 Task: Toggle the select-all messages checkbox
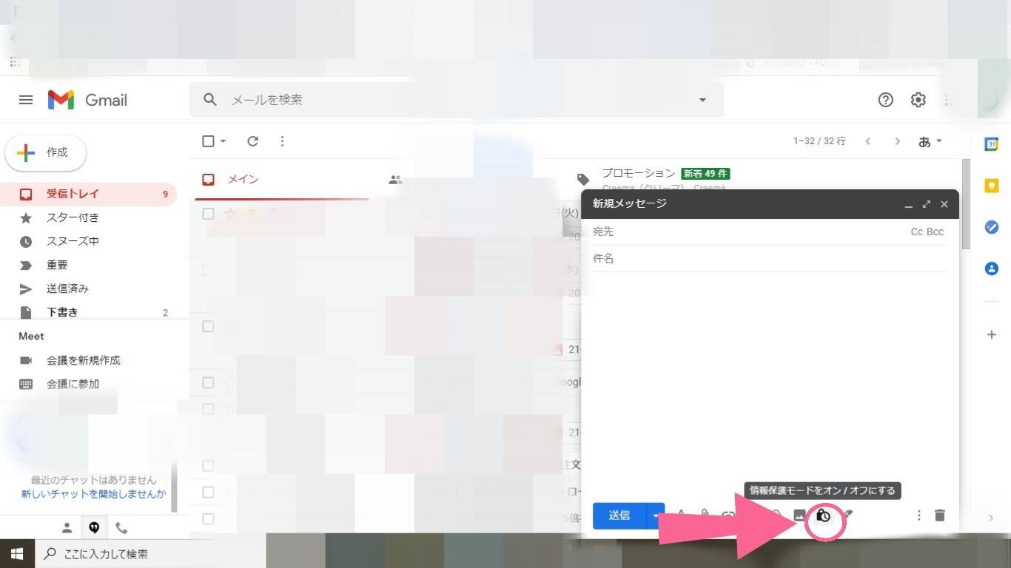point(208,141)
